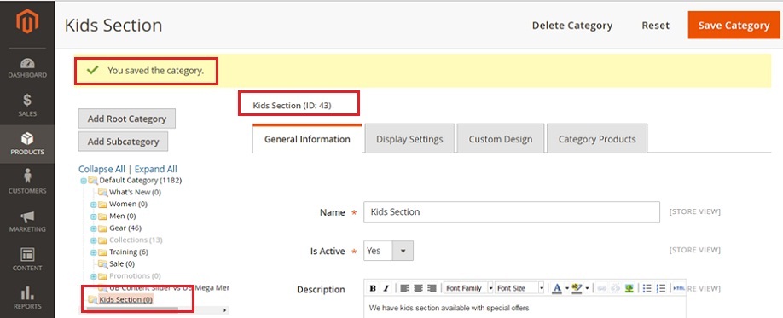Click the tree scrollbar right arrow
783x318 pixels.
[x=225, y=310]
